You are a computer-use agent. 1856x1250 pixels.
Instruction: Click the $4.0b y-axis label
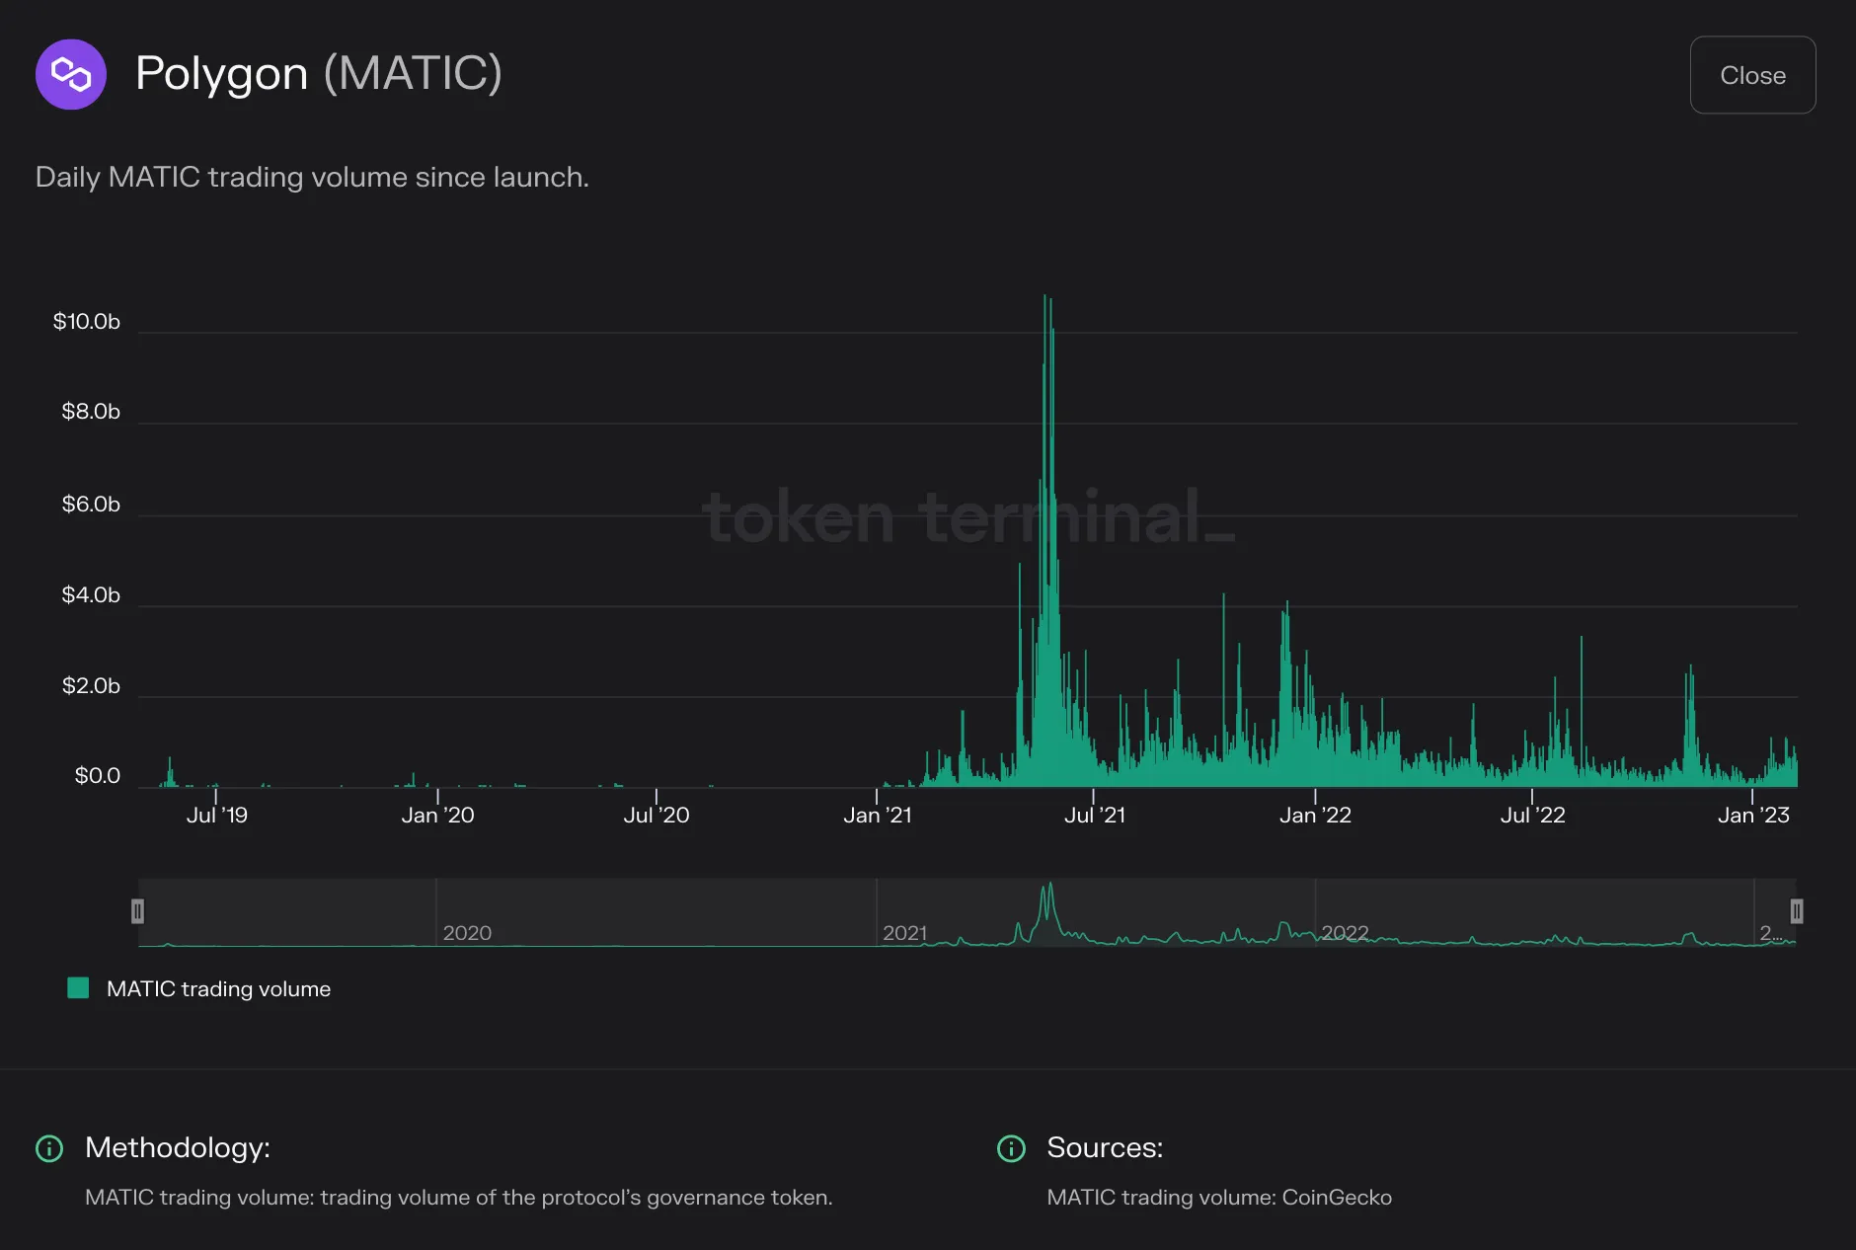pyautogui.click(x=91, y=595)
